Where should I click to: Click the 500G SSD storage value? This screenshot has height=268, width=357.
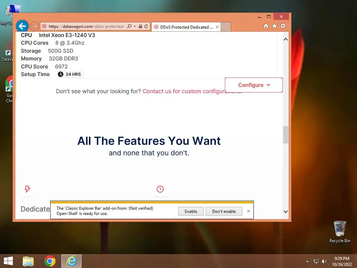[x=61, y=51]
